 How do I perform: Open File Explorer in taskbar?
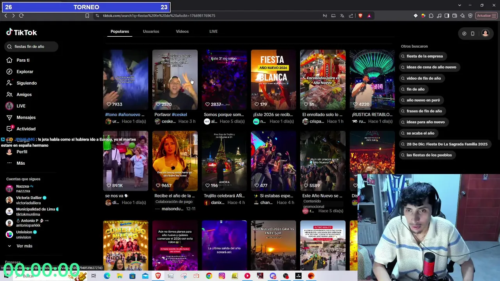pyautogui.click(x=120, y=276)
